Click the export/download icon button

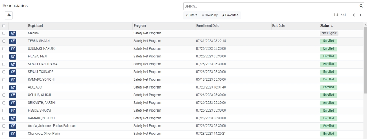(x=9, y=15)
